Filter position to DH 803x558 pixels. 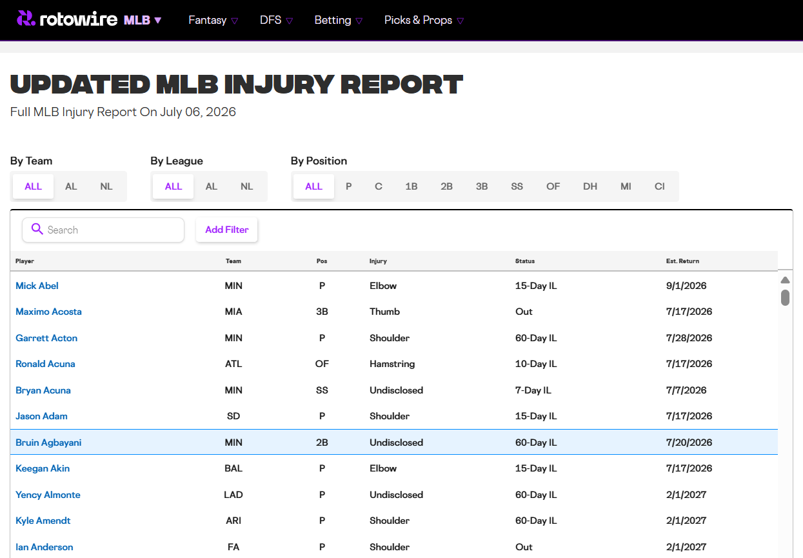coord(590,186)
